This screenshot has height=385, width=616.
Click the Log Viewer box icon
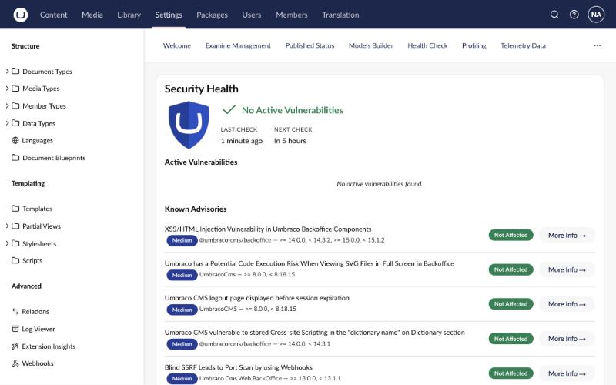(x=15, y=329)
